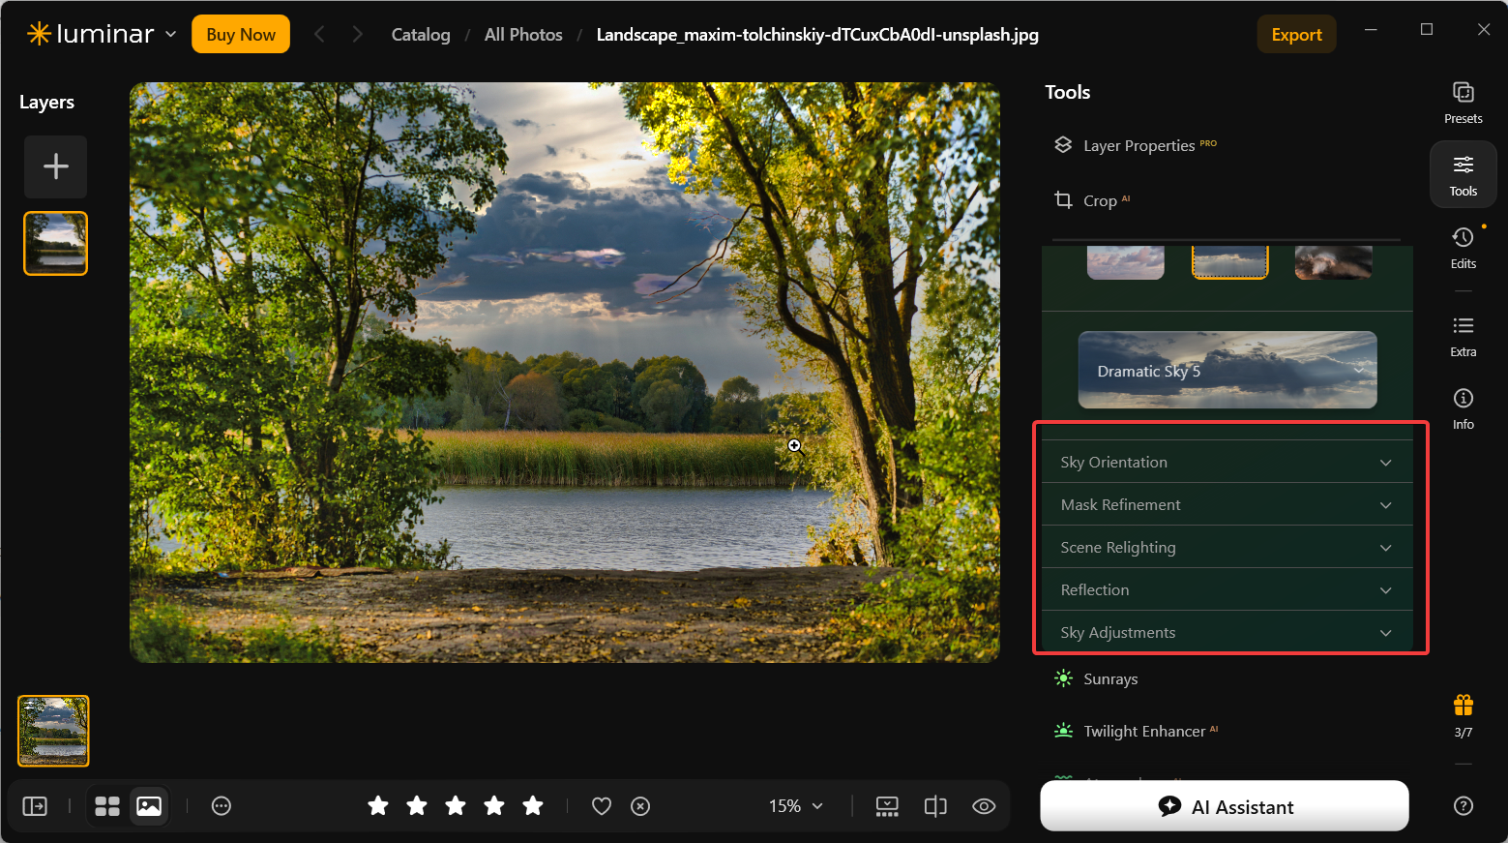Expand the Reflection section
This screenshot has width=1508, height=843.
point(1227,589)
